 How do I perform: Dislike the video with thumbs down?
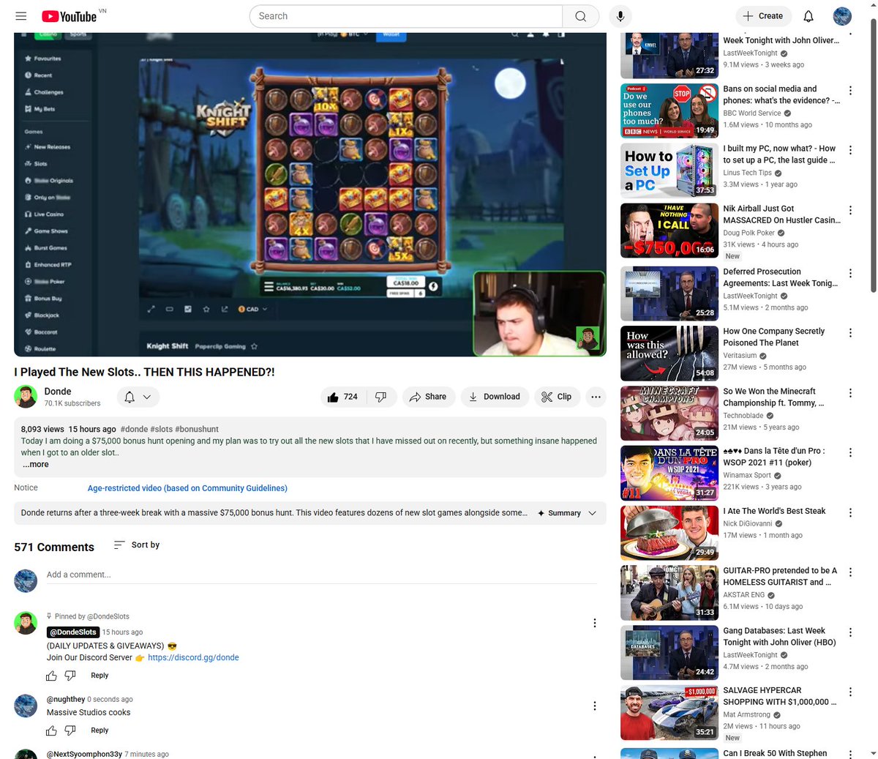tap(380, 397)
